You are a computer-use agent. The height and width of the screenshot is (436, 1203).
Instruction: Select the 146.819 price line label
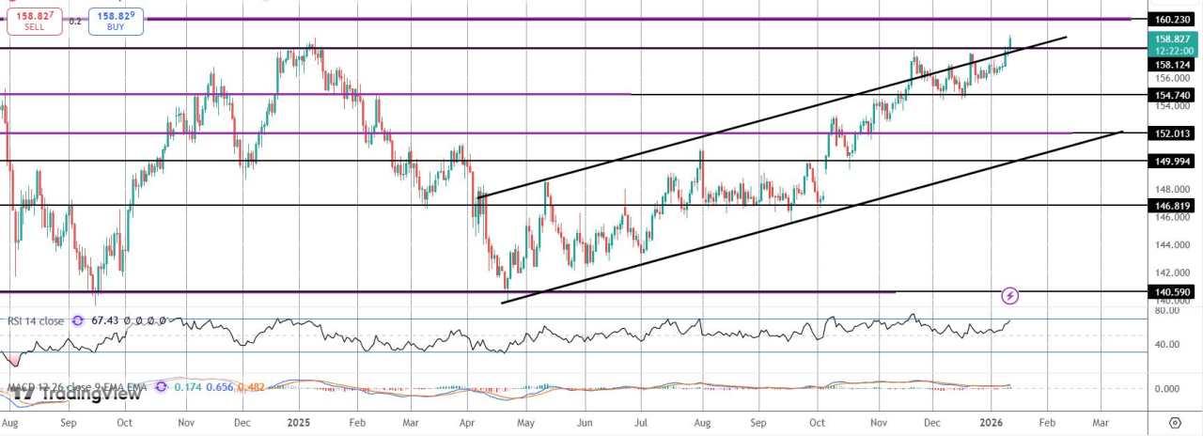click(1172, 205)
